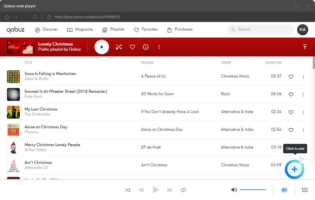The image size is (315, 200).
Task: Toggle heart for My Last Christmas
Action: click(x=291, y=112)
